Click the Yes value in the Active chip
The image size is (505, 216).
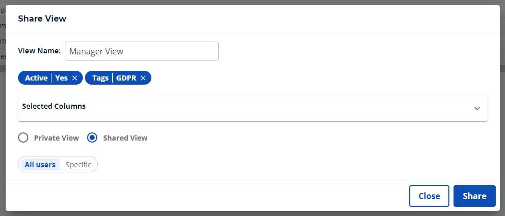(61, 78)
